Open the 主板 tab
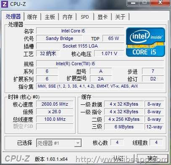This screenshot has width=171, height=165. [50, 17]
